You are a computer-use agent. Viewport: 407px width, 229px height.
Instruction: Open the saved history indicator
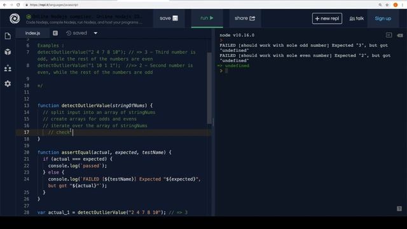(x=76, y=33)
